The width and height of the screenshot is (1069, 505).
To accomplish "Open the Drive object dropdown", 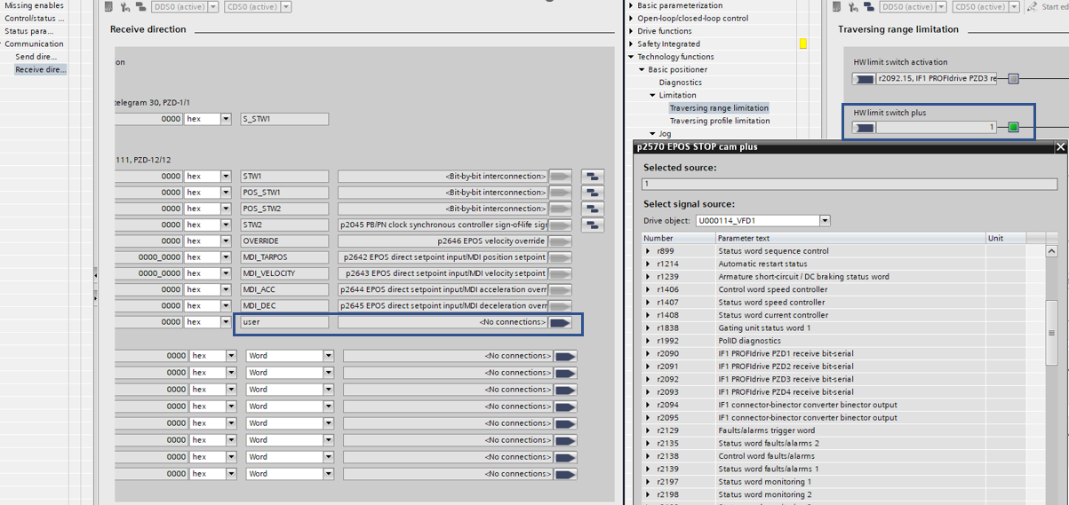I will pos(825,221).
